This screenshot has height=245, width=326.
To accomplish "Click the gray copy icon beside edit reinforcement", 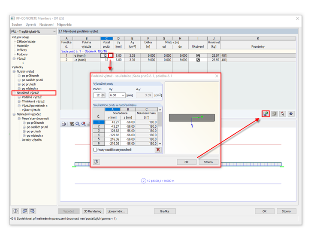I will (274, 114).
